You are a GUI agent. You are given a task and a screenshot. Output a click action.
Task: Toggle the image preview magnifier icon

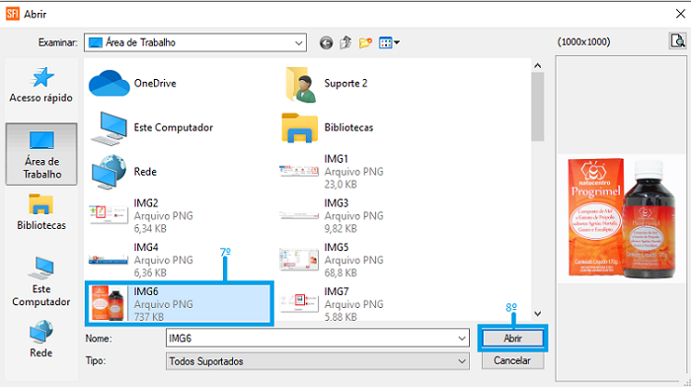click(x=678, y=41)
